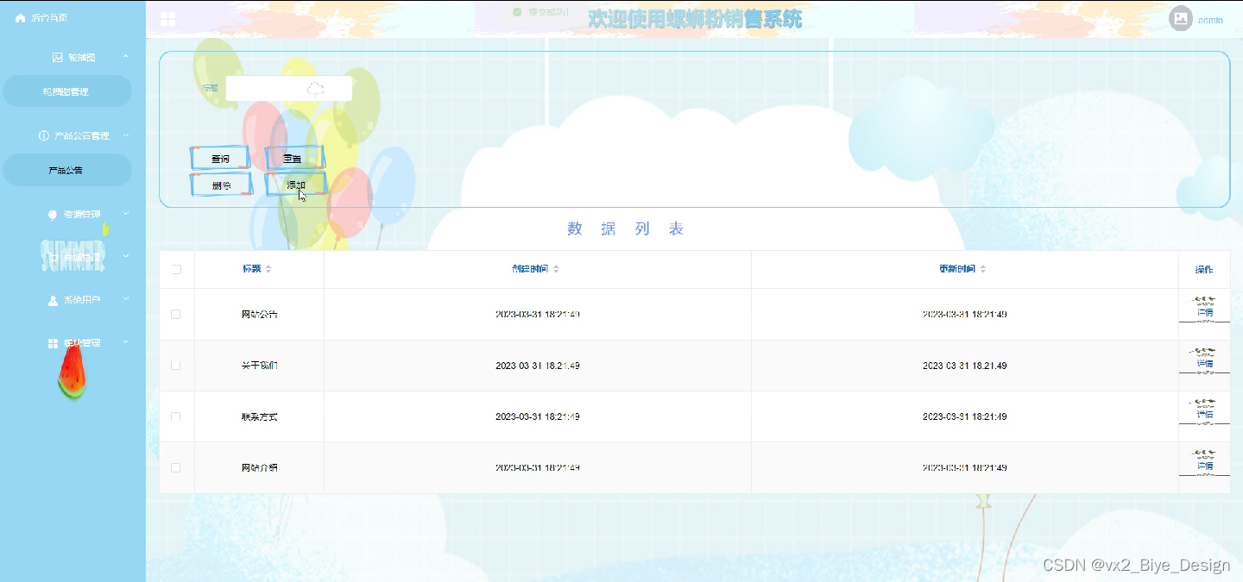Click the 查询 search button
Image resolution: width=1243 pixels, height=582 pixels.
coord(220,159)
